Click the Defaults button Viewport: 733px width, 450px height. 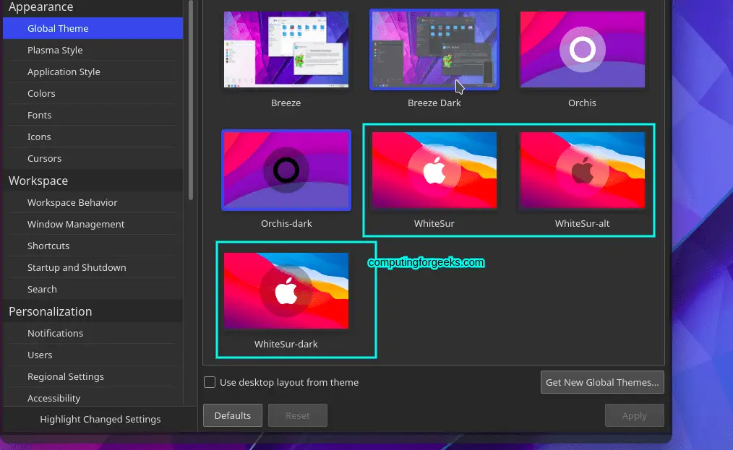232,415
